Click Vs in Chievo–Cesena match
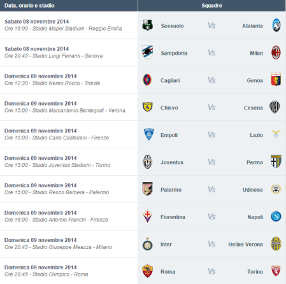 click(211, 108)
